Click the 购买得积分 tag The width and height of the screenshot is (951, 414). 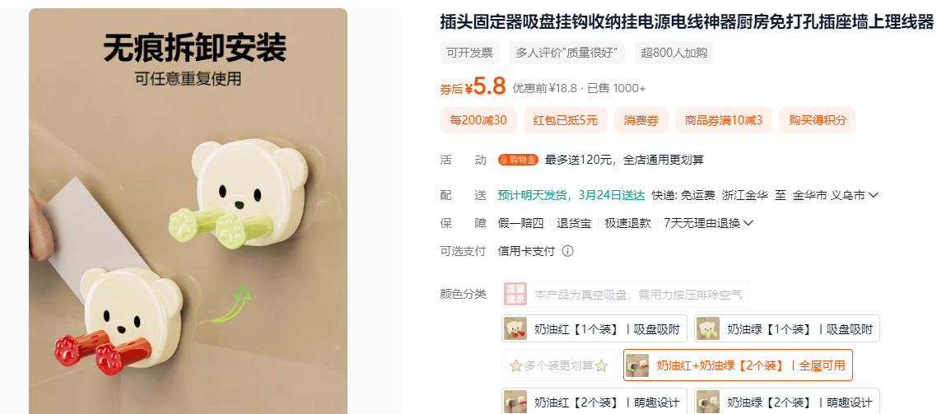818,120
